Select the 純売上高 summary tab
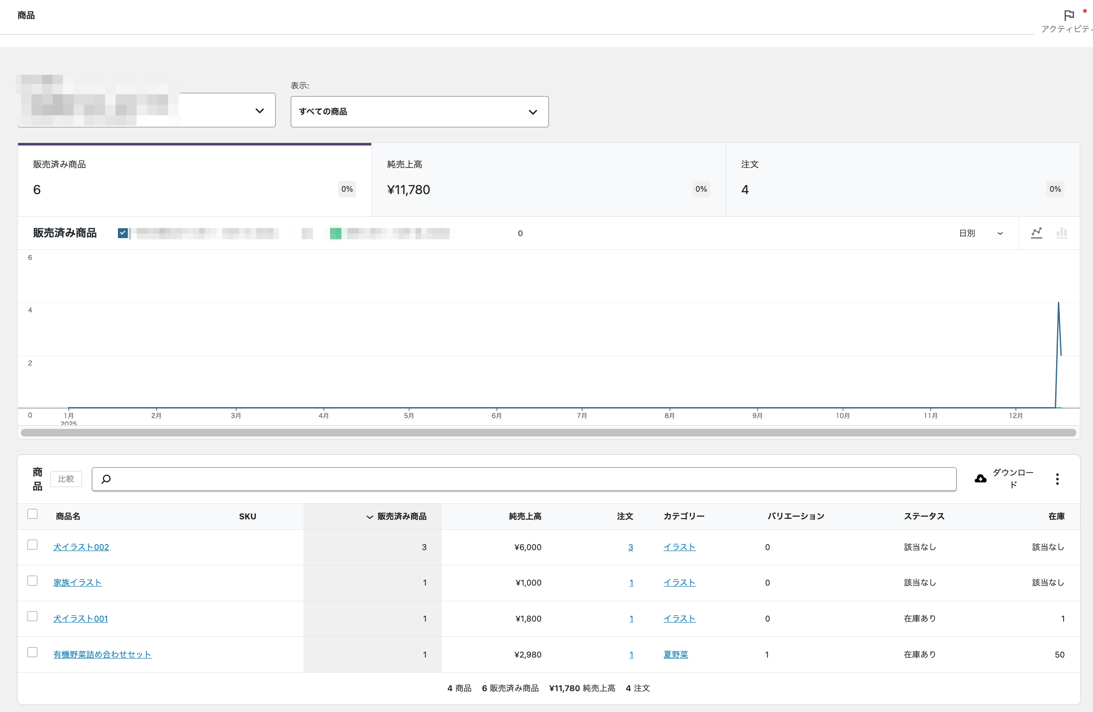Screen dimensions: 1093x712 [x=548, y=180]
